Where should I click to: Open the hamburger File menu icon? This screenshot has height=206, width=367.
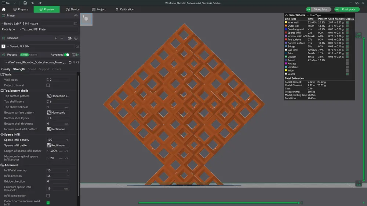(x=4, y=3)
